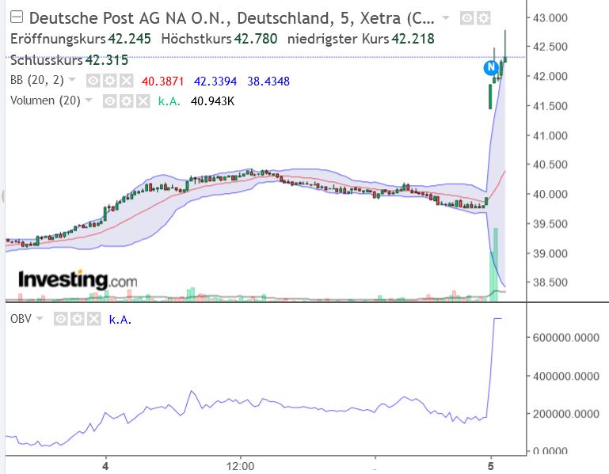Click the date label 4 on time axis

105,466
